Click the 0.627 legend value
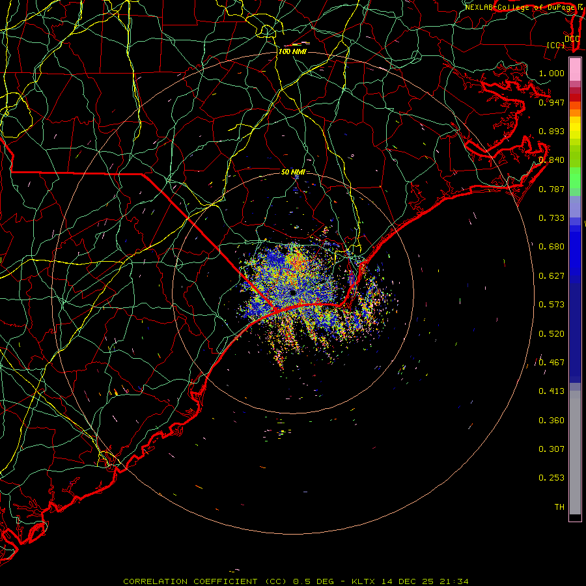 pos(551,276)
